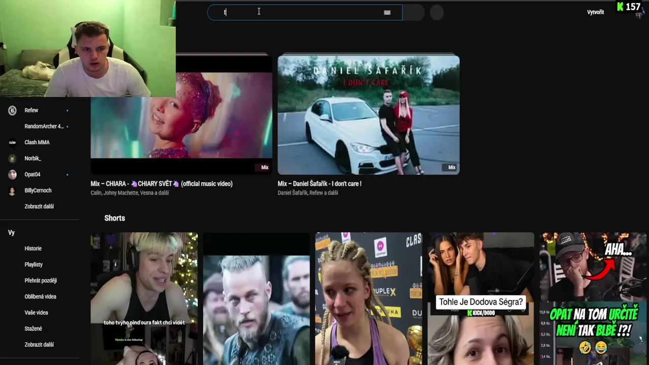Open Přehrát později in the sidebar

[x=41, y=280]
